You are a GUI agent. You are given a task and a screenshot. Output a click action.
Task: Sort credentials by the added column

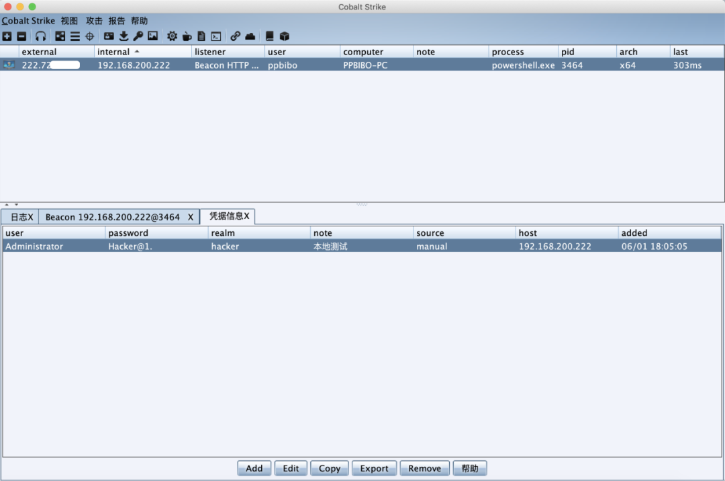669,232
